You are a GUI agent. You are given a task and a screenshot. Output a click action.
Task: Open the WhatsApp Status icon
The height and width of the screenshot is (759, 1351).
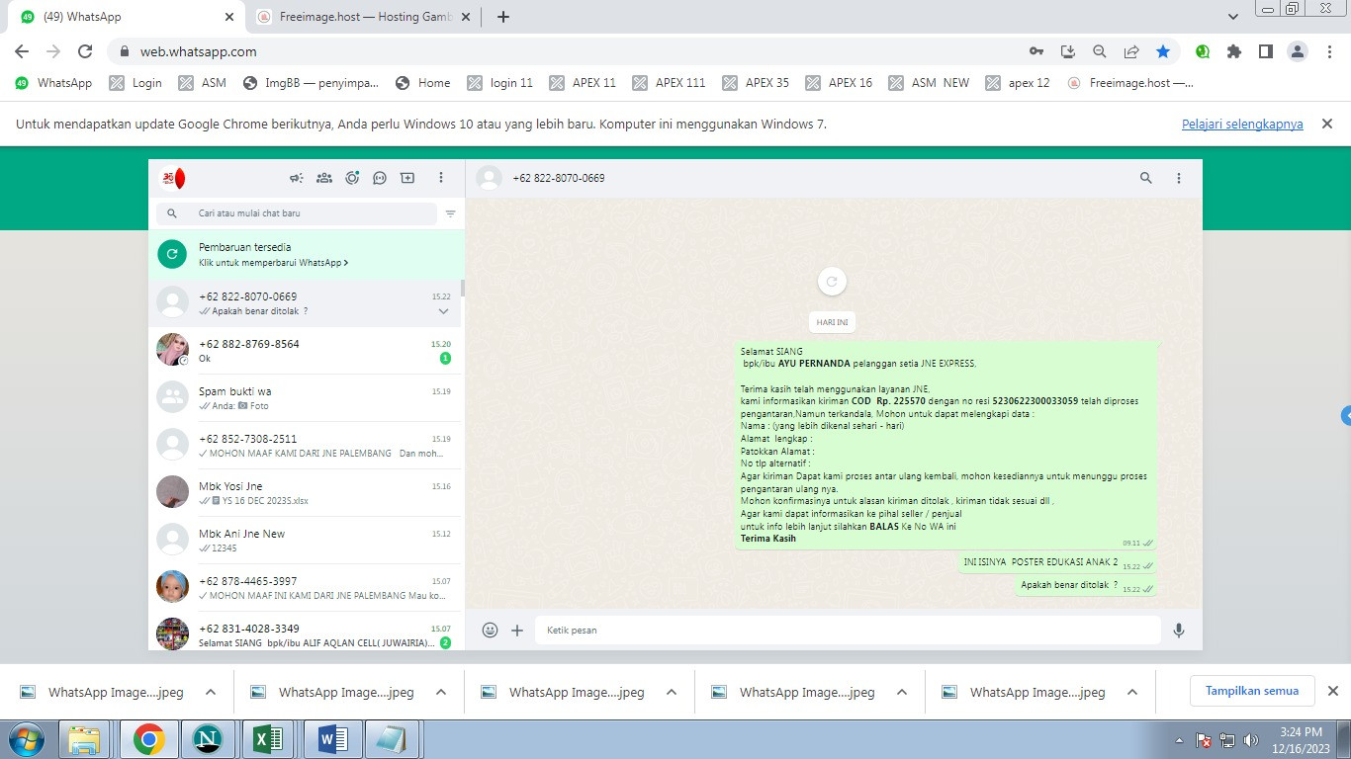click(x=352, y=178)
